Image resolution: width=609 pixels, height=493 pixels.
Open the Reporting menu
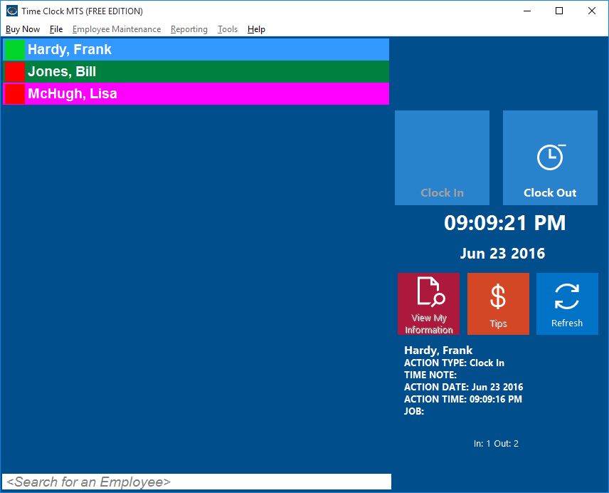pos(189,29)
